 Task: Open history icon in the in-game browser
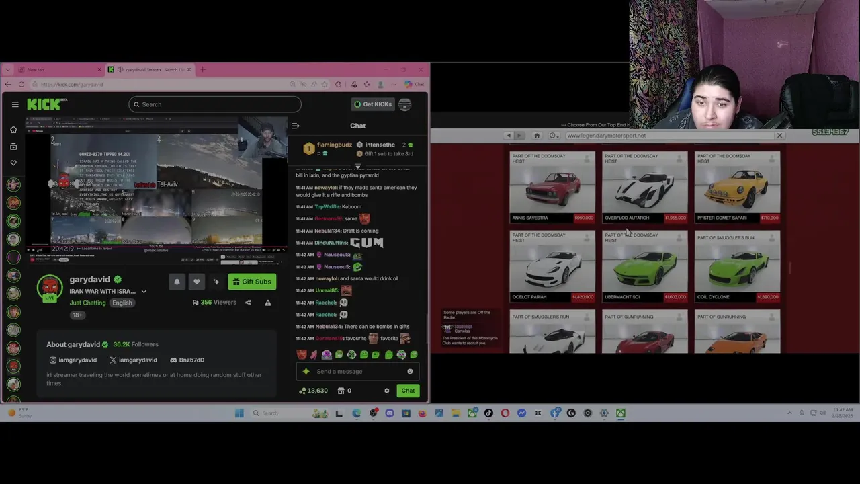[x=552, y=136]
